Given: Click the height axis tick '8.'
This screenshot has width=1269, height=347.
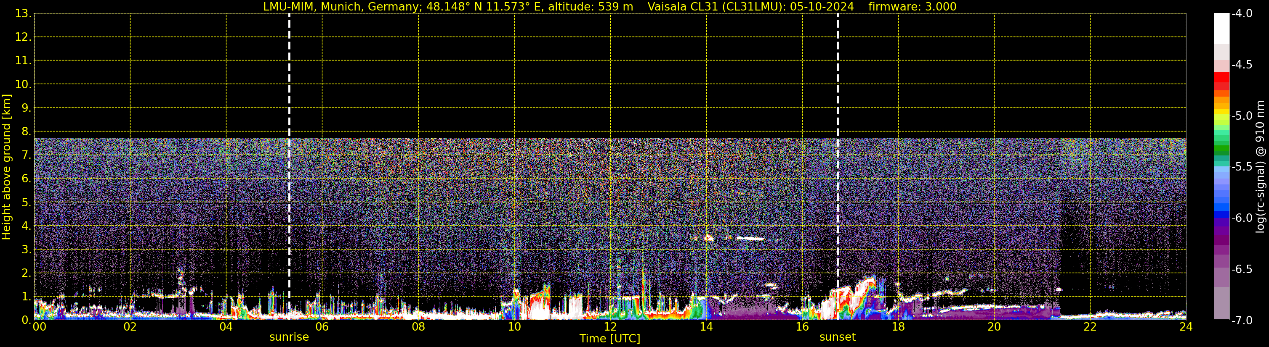Looking at the screenshot, I should [26, 132].
